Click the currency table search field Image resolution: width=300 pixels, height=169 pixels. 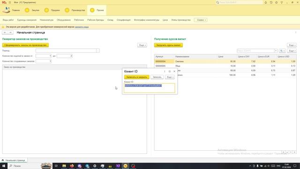255,51
